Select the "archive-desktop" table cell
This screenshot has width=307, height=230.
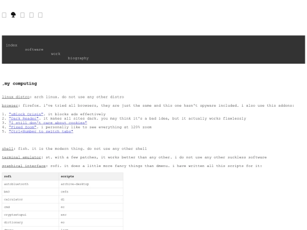coord(91,184)
